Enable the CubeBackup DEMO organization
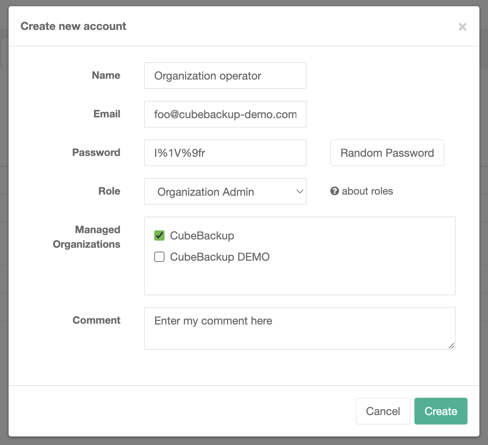This screenshot has height=445, width=488. [x=159, y=257]
